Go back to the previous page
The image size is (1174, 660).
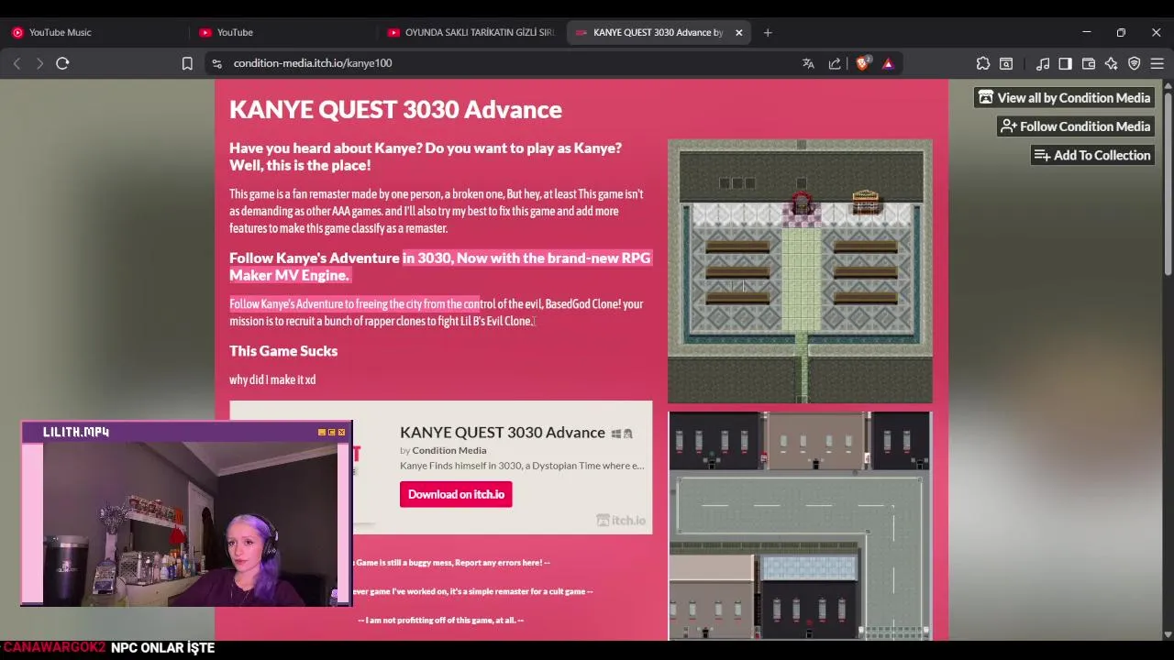17,63
